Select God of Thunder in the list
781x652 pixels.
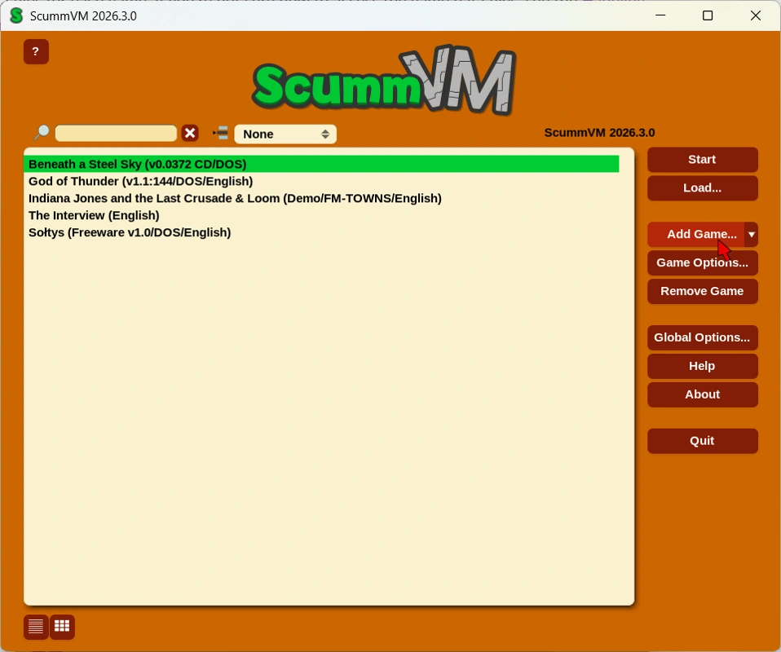point(321,181)
